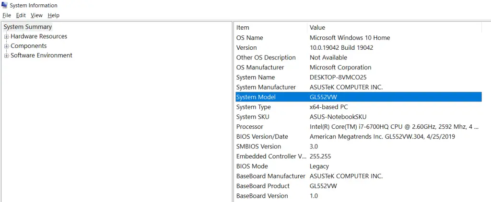Select the BaseBoard Product row
This screenshot has height=202, width=491.
(x=359, y=186)
